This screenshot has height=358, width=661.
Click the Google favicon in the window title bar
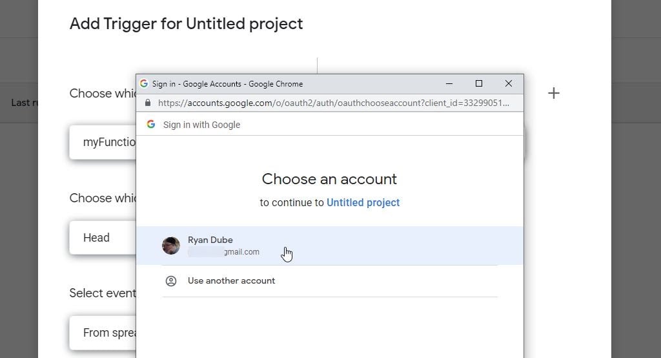[144, 83]
